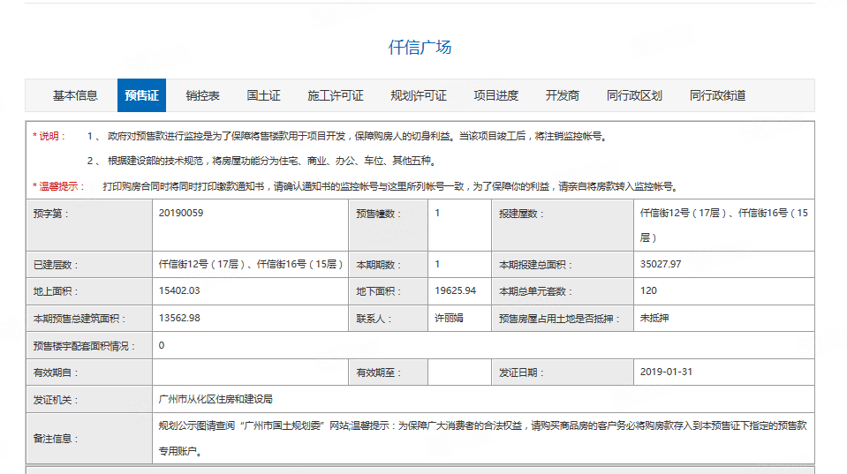Click the 本期预售总建筑面积 label
The image size is (847, 474).
click(x=79, y=319)
